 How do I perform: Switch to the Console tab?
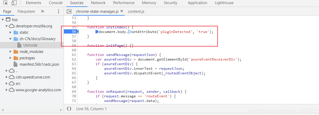pos(56,3)
